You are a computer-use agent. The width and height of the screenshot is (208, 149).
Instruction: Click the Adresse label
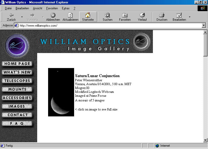pyautogui.click(x=8, y=25)
